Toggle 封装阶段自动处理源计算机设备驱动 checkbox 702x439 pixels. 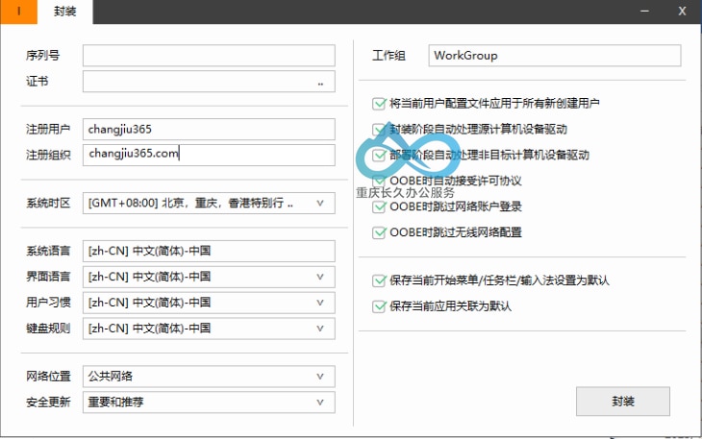click(x=379, y=130)
